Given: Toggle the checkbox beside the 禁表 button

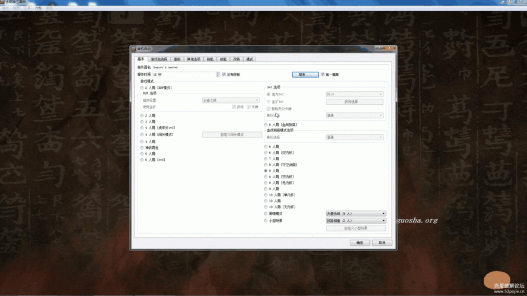Looking at the screenshot, I should [x=322, y=75].
